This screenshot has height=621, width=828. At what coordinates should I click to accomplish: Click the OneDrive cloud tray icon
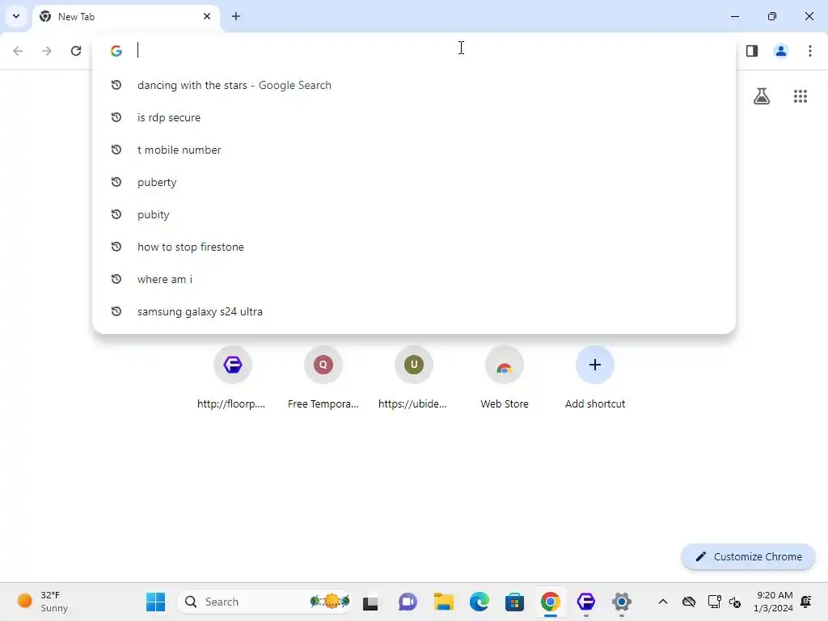[689, 602]
